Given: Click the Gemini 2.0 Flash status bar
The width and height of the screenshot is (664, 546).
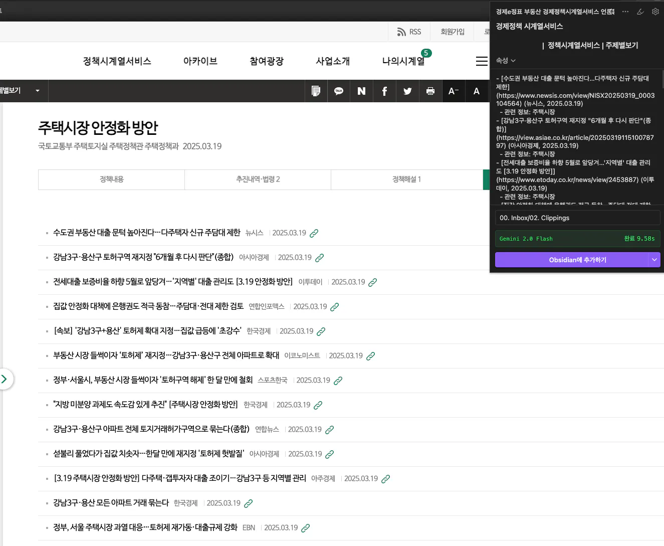Looking at the screenshot, I should click(577, 239).
